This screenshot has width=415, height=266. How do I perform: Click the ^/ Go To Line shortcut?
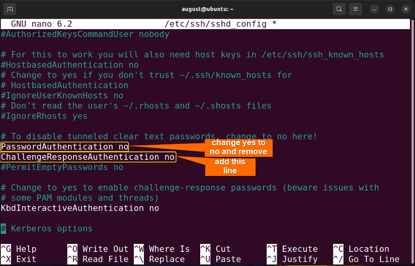click(x=366, y=259)
